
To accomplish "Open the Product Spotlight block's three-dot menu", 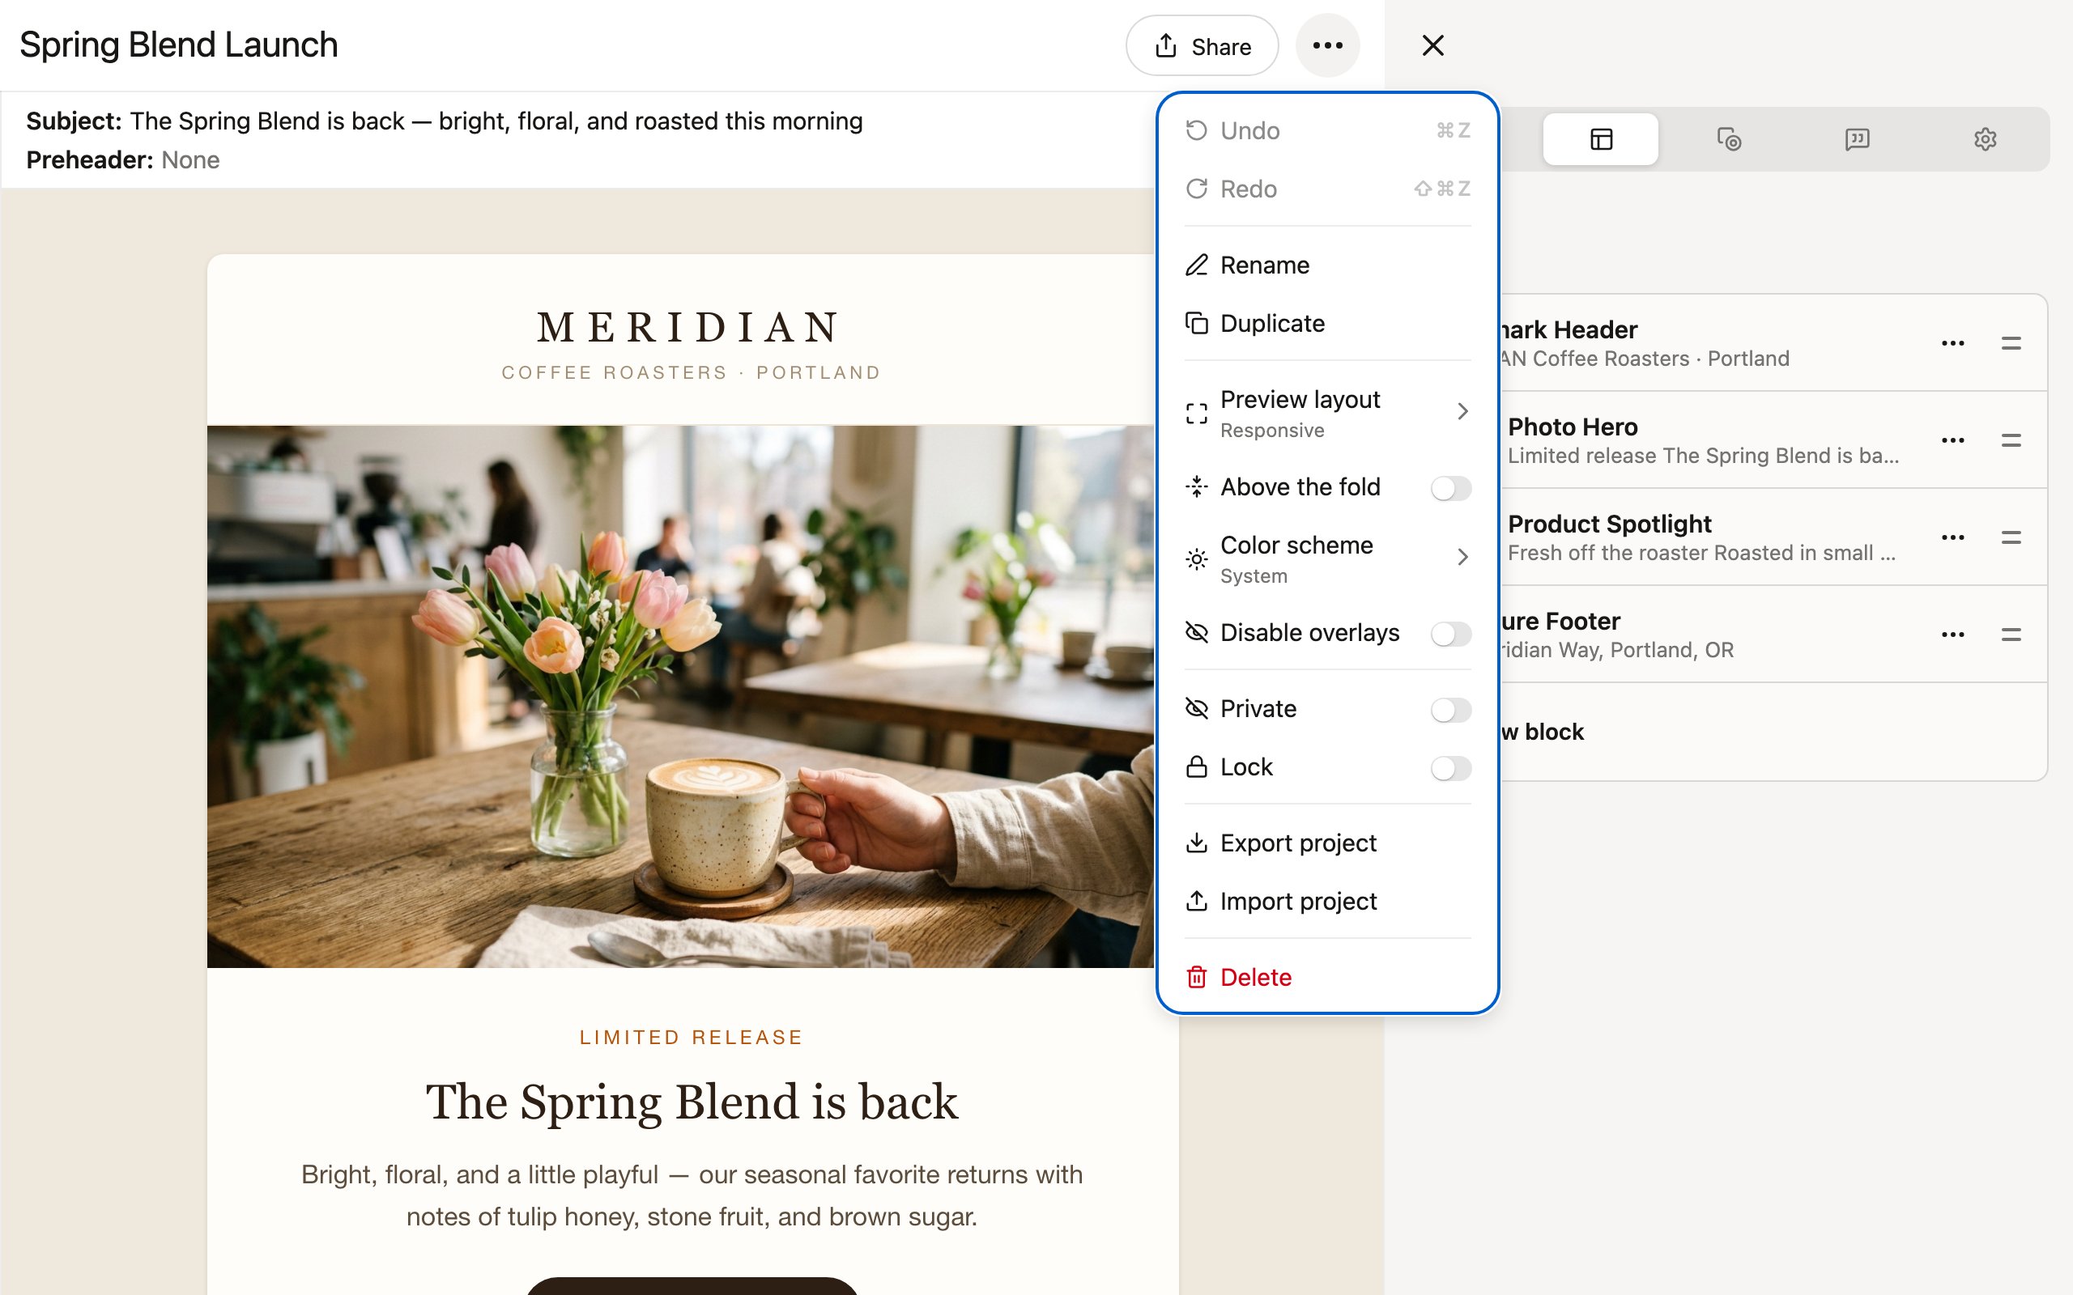I will tap(1952, 537).
